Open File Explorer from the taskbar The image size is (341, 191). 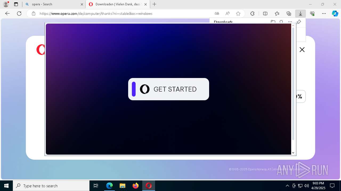(123, 186)
